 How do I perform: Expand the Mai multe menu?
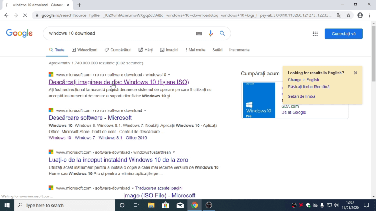(x=195, y=50)
